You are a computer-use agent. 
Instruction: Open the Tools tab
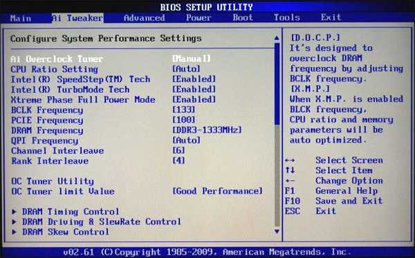point(287,18)
